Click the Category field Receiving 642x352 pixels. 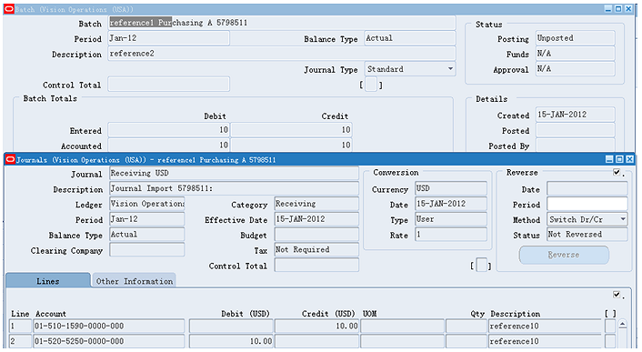pyautogui.click(x=316, y=204)
